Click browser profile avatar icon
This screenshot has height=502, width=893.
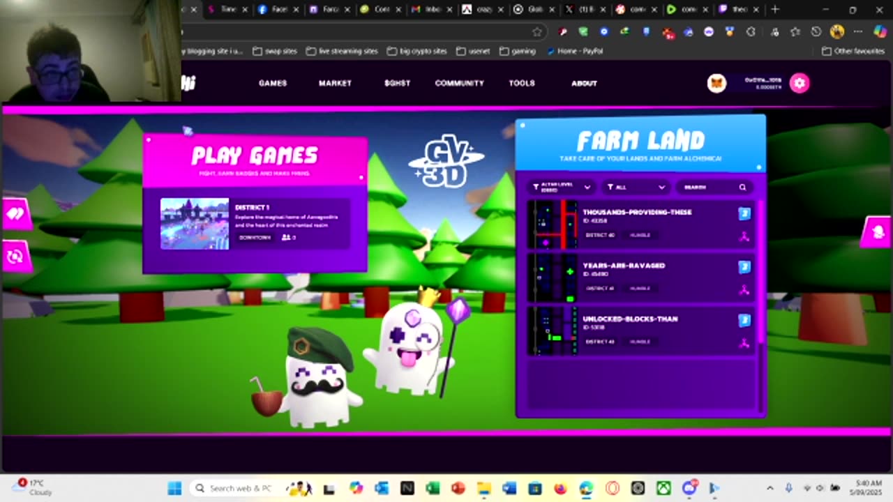[x=837, y=31]
